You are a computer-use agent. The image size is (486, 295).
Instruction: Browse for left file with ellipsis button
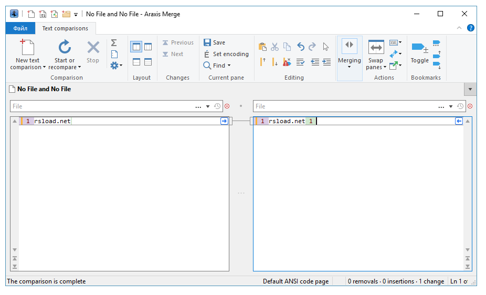coord(198,106)
